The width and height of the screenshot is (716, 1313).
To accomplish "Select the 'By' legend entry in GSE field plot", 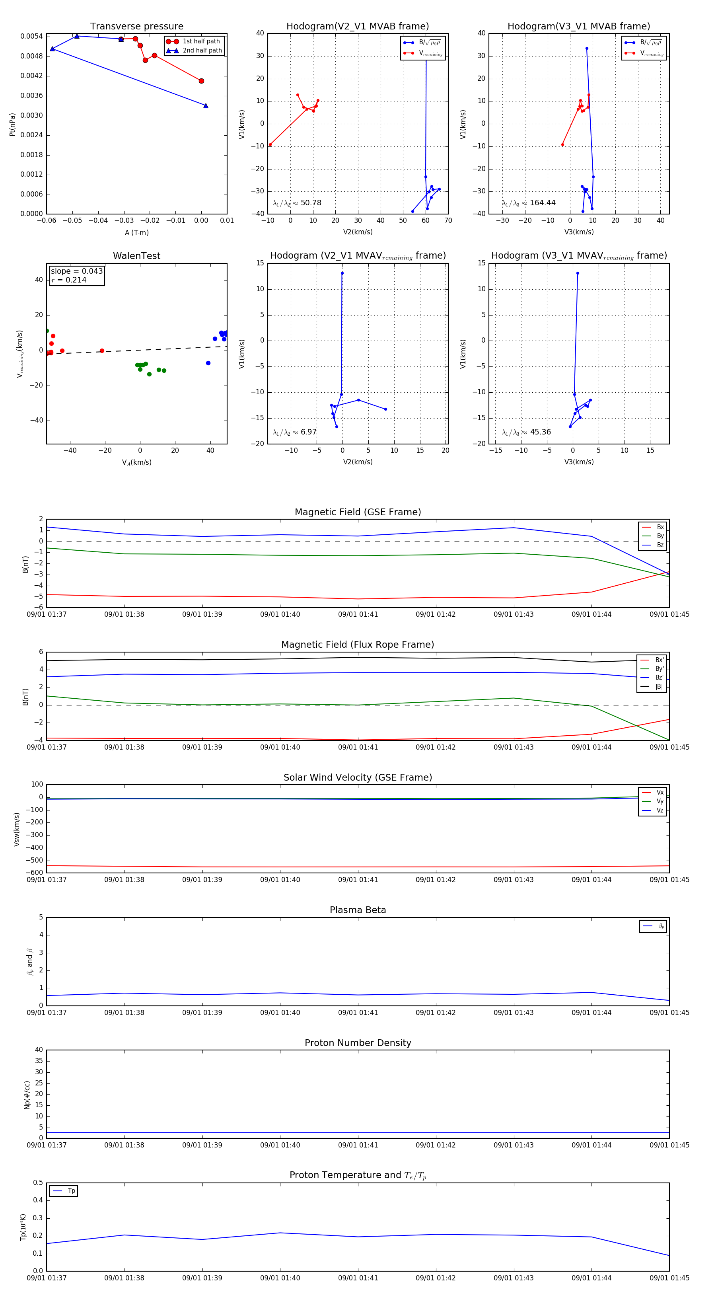I will (x=653, y=536).
